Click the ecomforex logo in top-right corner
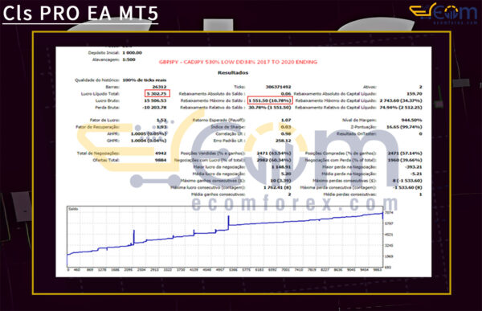Viewport: 482px width, 311px height. pos(443,14)
